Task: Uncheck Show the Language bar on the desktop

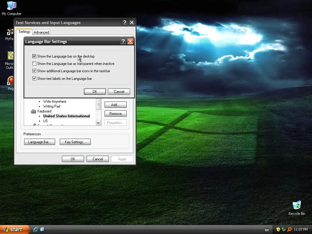Action: click(34, 56)
